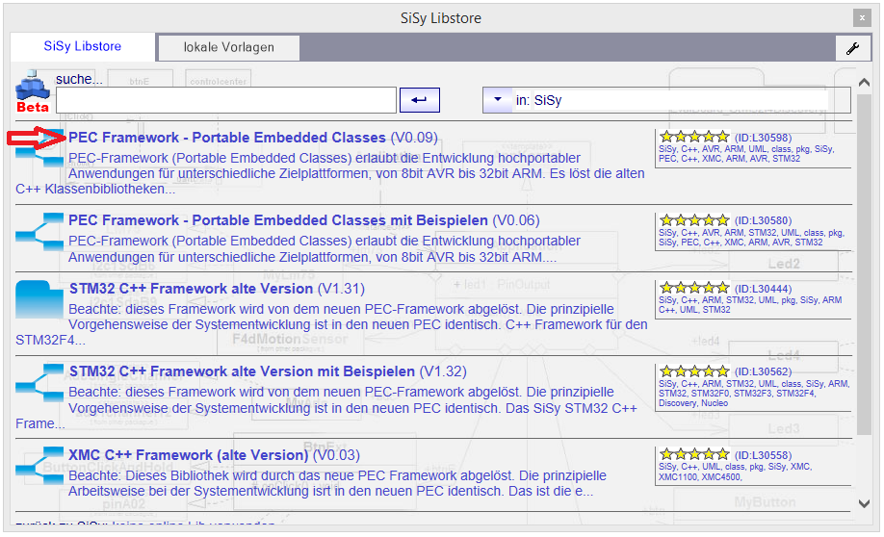884x537 pixels.
Task: Select the SiSy Libstore tab
Action: (x=83, y=46)
